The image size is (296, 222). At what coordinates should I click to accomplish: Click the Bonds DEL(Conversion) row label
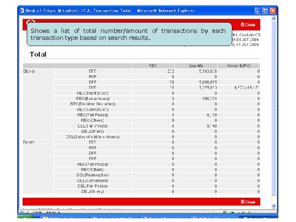pyautogui.click(x=92, y=180)
